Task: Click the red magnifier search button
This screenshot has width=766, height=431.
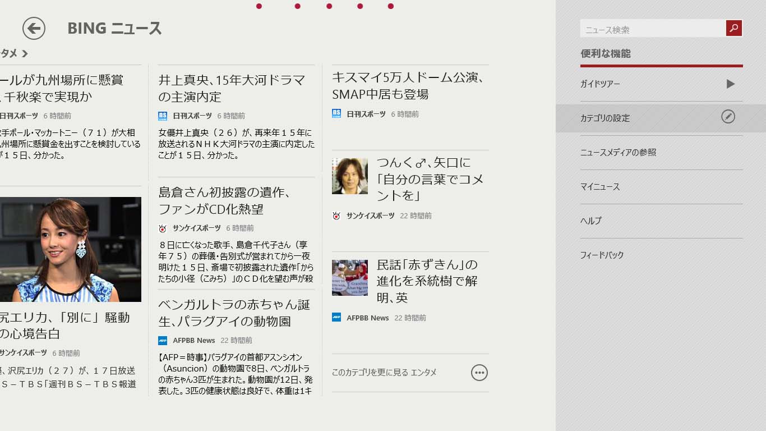Action: [734, 28]
